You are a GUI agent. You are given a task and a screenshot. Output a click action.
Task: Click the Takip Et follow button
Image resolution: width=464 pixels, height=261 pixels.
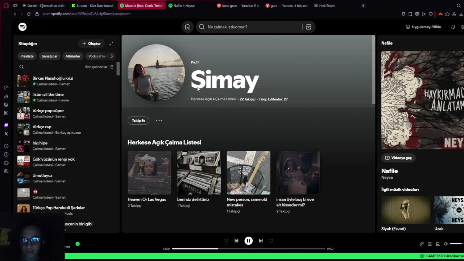(138, 121)
